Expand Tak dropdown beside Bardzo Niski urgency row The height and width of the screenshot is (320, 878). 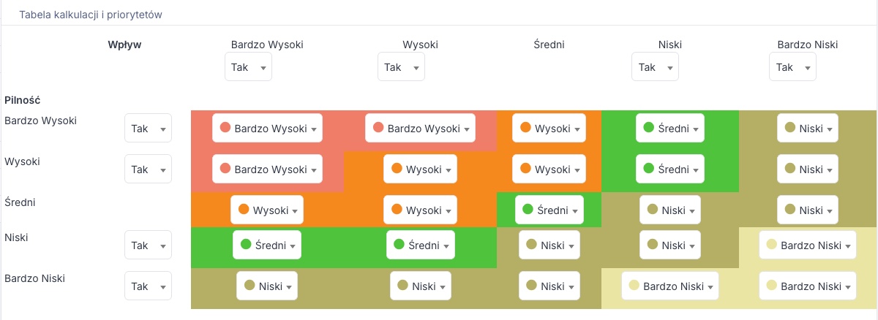pyautogui.click(x=148, y=286)
